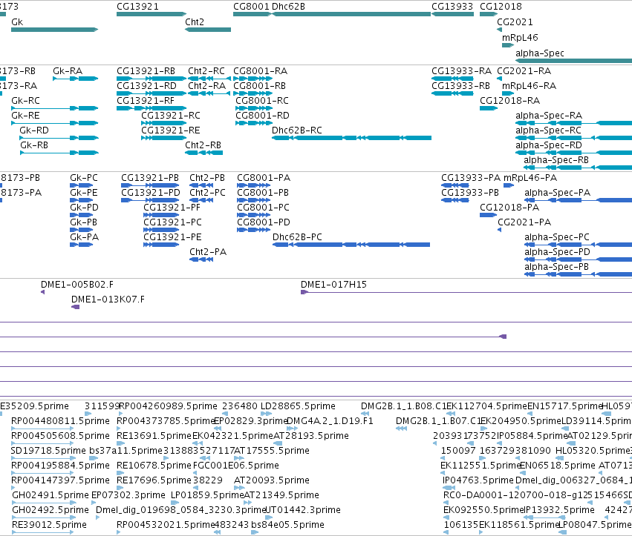The width and height of the screenshot is (632, 536).
Task: Select transcript Gk-RD
Action: click(x=59, y=138)
